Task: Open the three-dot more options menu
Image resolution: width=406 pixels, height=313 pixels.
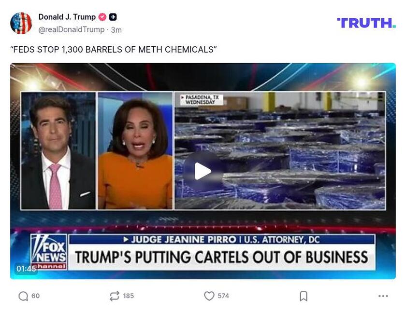Action: click(383, 296)
